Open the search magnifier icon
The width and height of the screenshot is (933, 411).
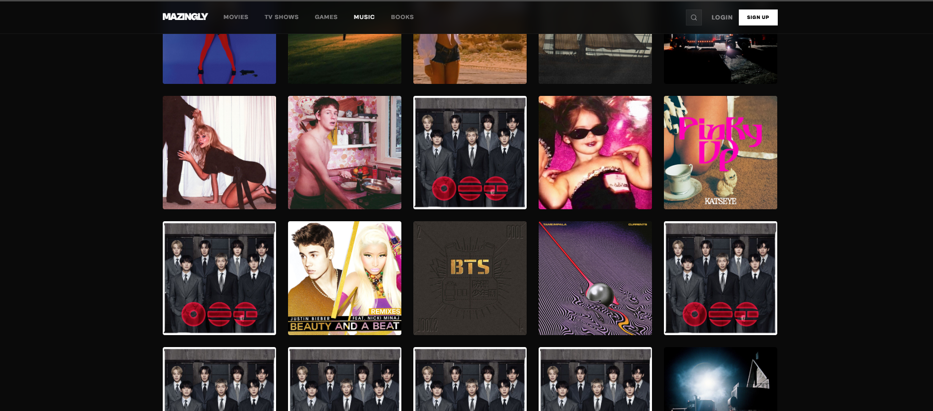pyautogui.click(x=694, y=17)
